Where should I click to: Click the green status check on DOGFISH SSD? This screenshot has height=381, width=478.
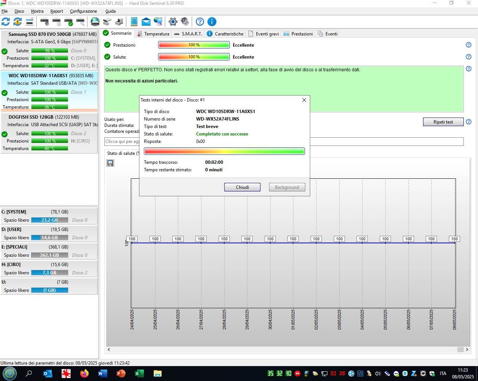click(4, 134)
